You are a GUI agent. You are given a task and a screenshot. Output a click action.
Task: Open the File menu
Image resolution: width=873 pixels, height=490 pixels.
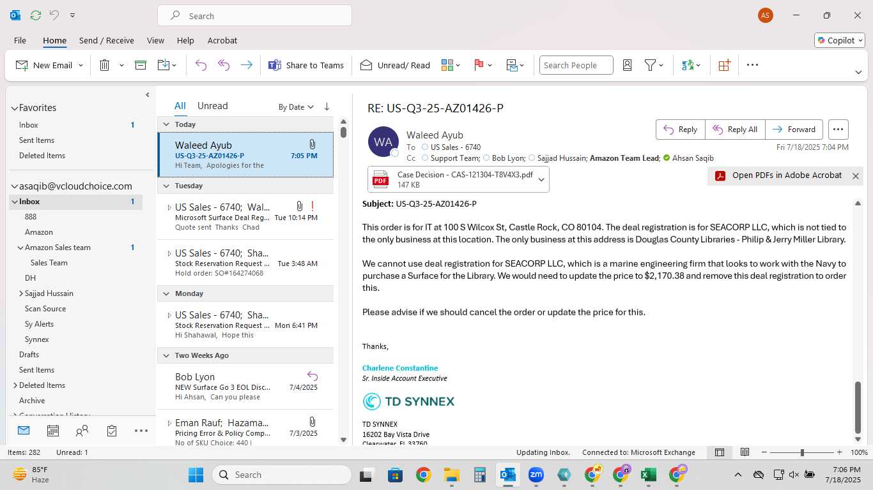tap(20, 40)
